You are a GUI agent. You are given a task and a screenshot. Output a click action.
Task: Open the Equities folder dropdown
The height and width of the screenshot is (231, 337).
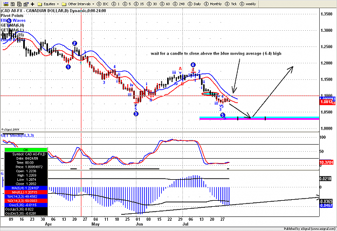(x=48, y=4)
